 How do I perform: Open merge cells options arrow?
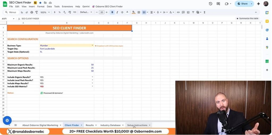(147, 12)
